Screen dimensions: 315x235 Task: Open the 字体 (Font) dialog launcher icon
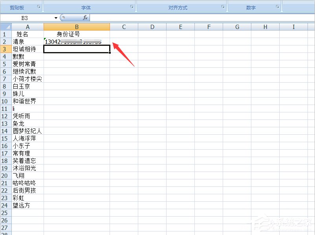(132, 7)
